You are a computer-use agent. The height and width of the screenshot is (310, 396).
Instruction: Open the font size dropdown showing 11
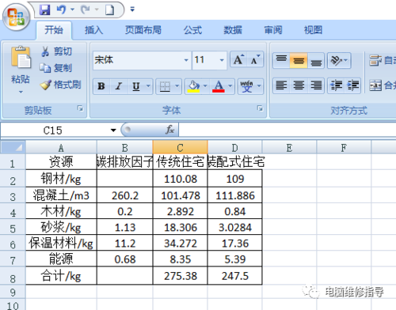[222, 60]
